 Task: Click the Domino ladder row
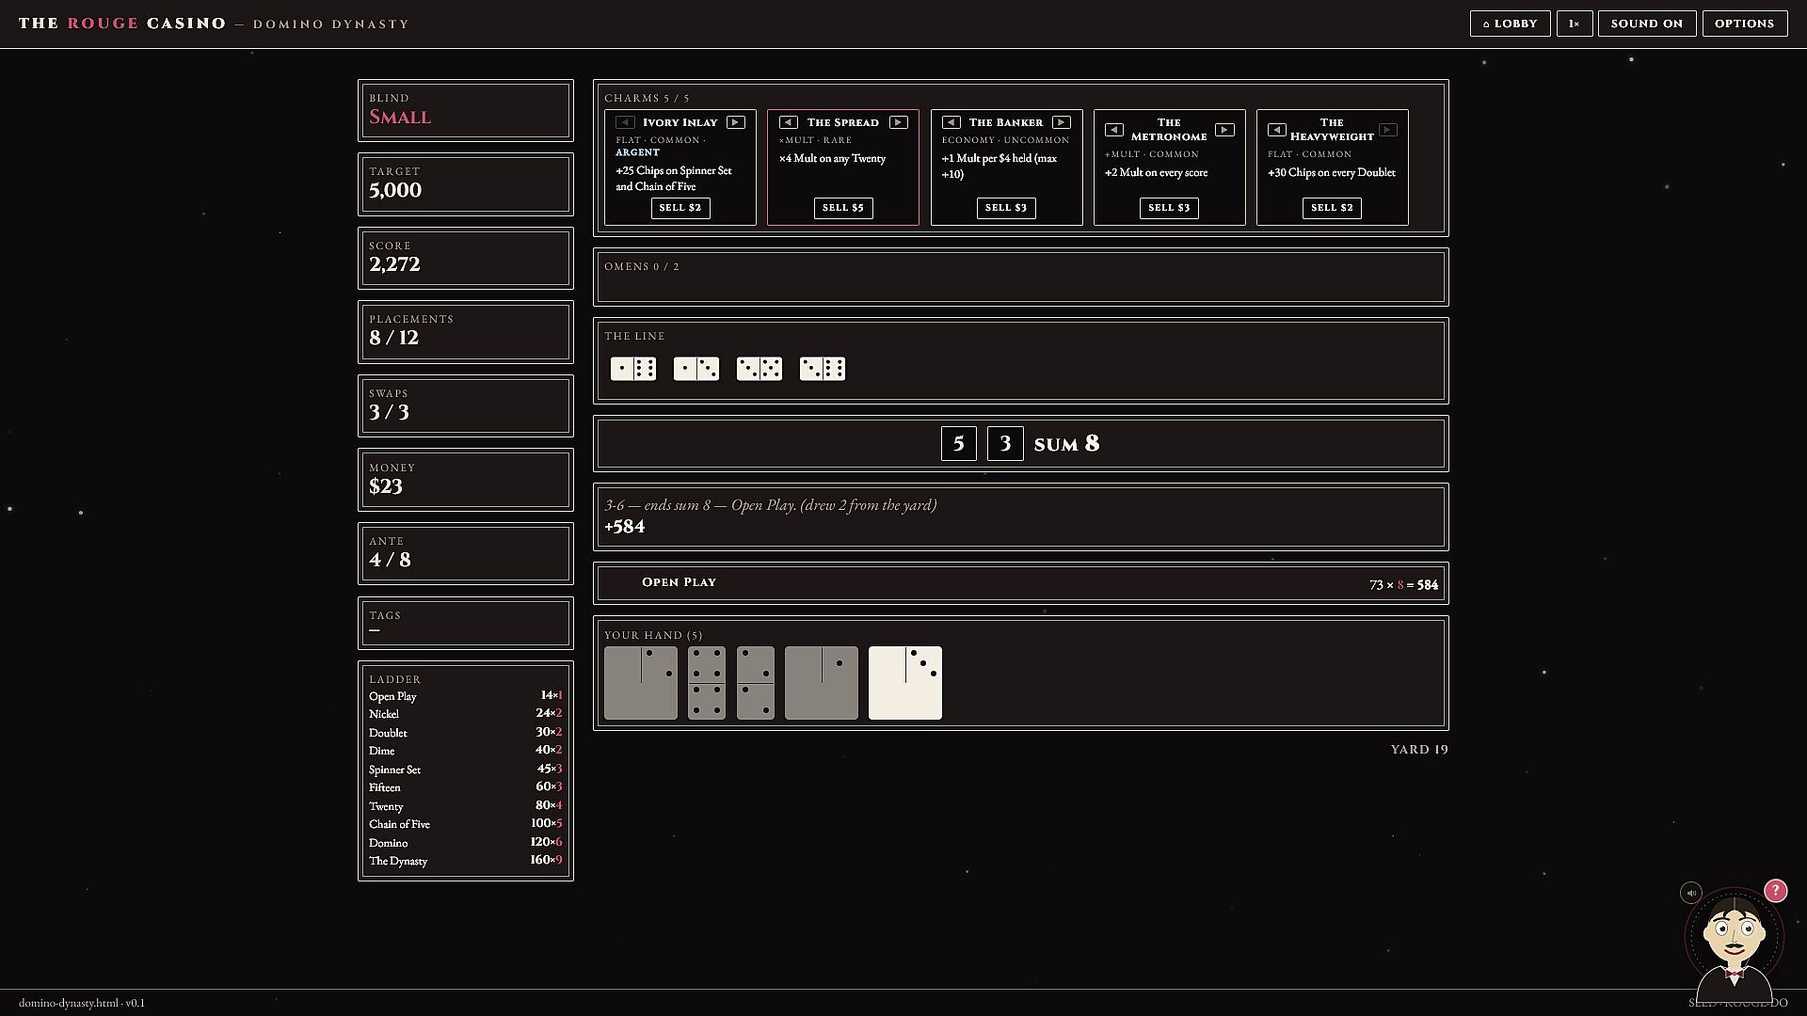(x=466, y=843)
